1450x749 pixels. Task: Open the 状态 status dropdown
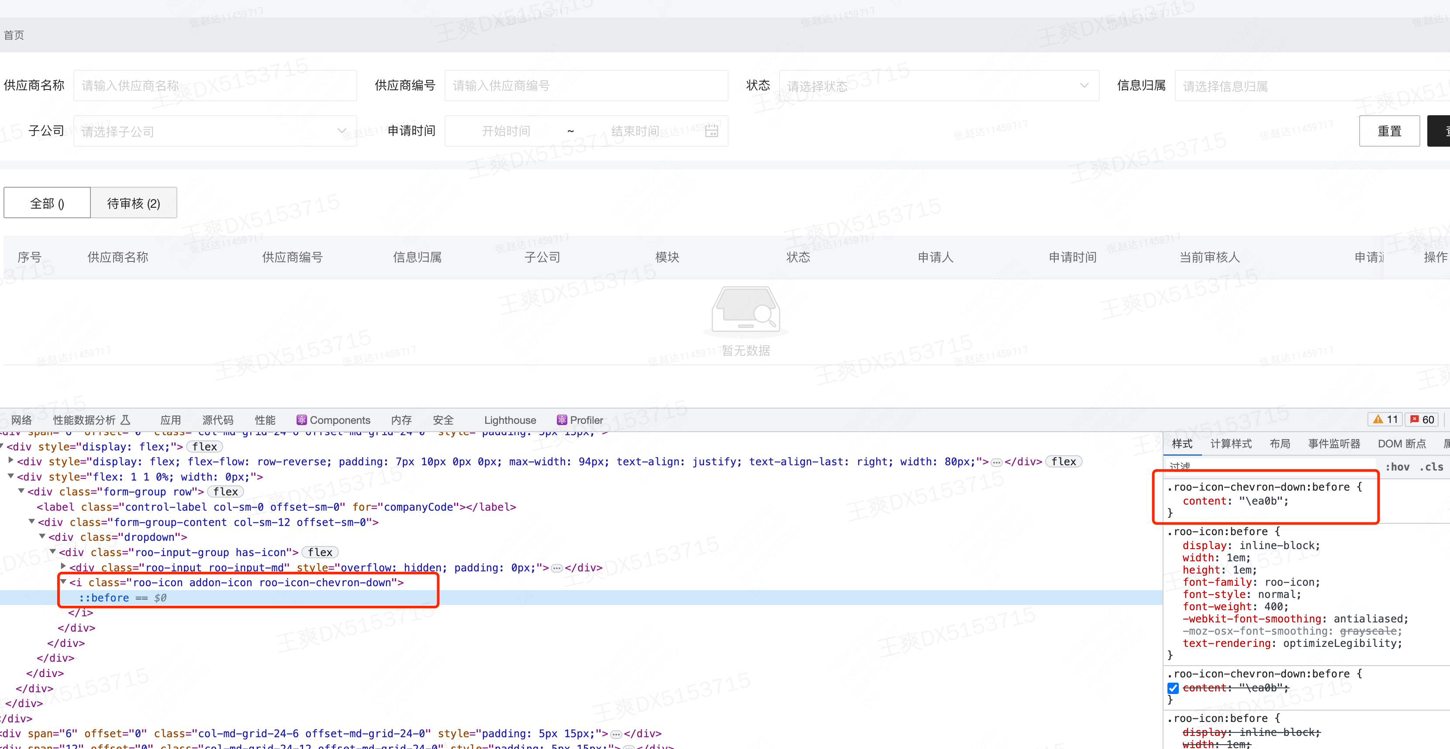939,86
